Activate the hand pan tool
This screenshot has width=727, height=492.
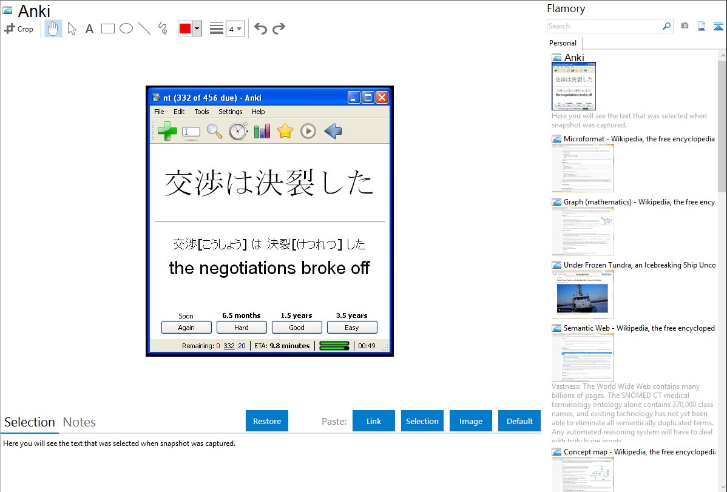tap(53, 29)
